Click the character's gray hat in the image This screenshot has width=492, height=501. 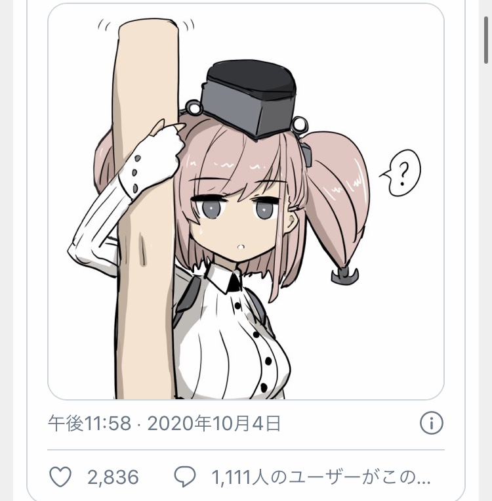249,98
